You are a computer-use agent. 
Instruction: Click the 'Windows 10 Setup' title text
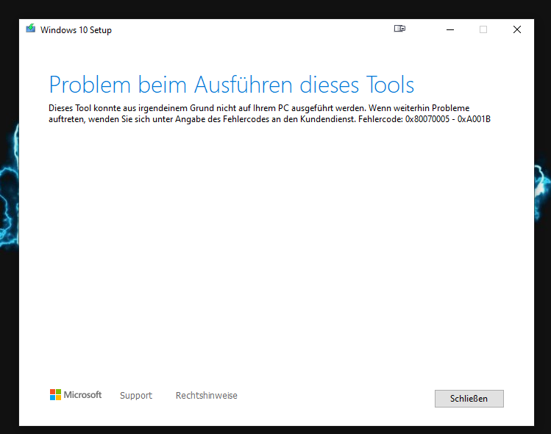point(76,30)
